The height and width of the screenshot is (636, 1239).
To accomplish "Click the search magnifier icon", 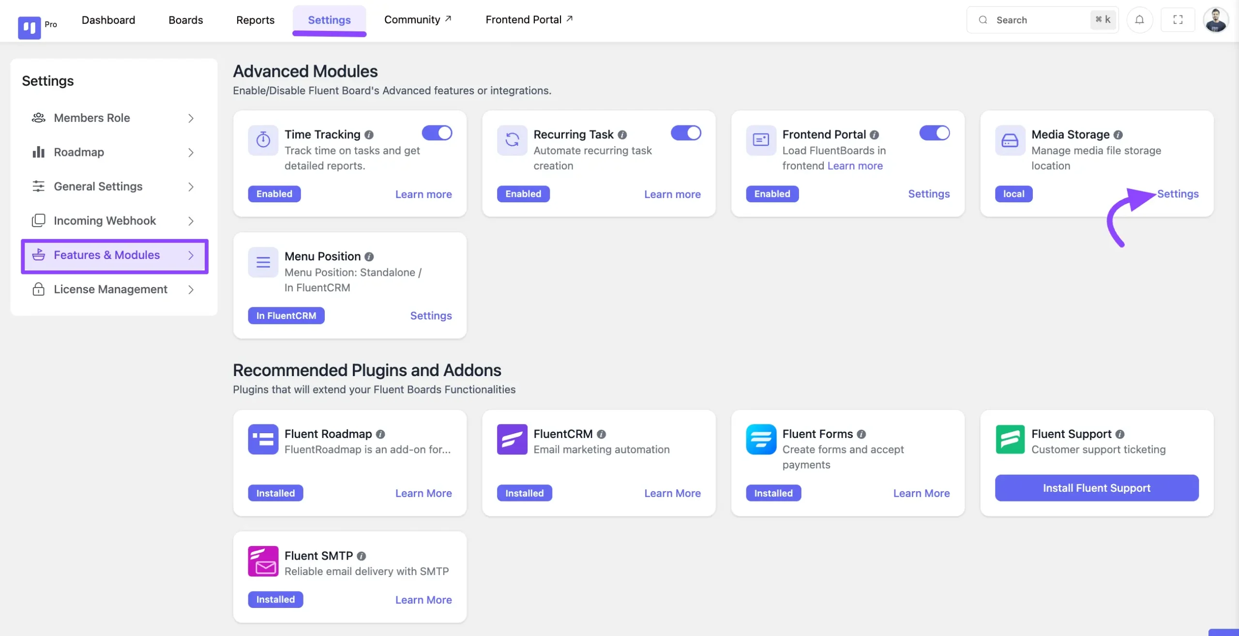I will coord(982,20).
